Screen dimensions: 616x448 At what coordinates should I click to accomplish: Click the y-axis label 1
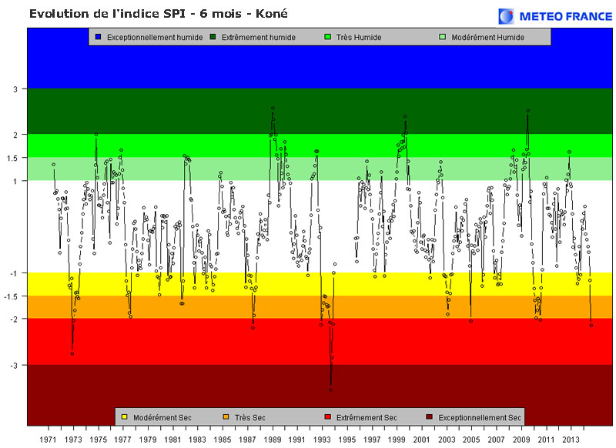15,182
